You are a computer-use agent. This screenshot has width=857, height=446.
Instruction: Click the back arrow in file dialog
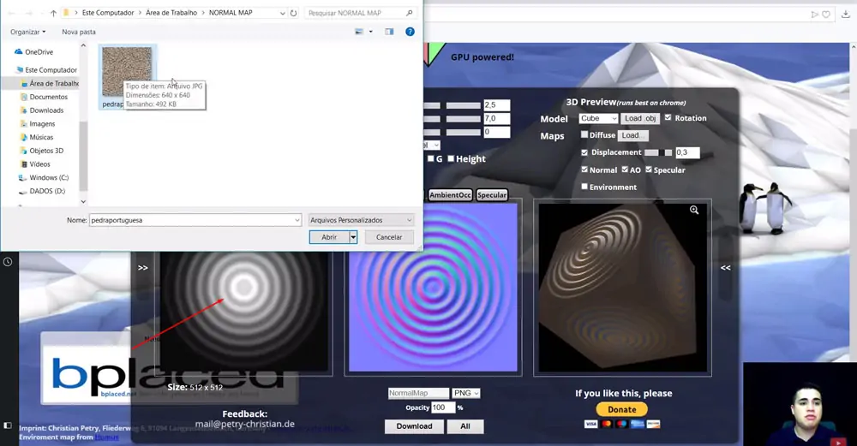(x=11, y=13)
